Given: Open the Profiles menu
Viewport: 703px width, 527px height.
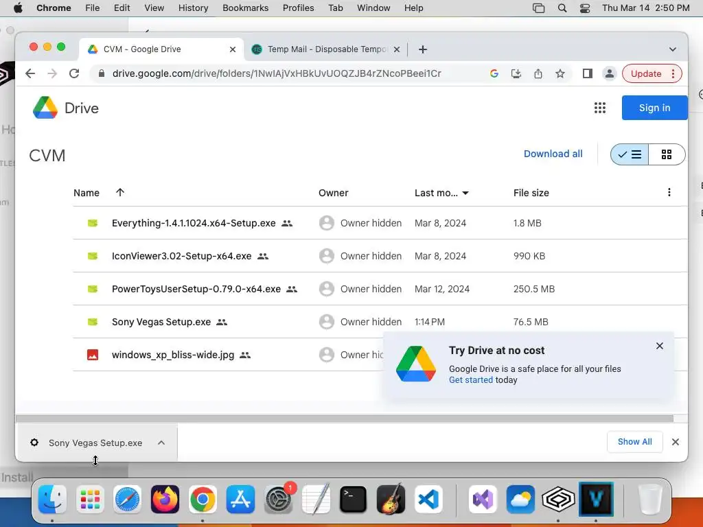Looking at the screenshot, I should pos(298,8).
